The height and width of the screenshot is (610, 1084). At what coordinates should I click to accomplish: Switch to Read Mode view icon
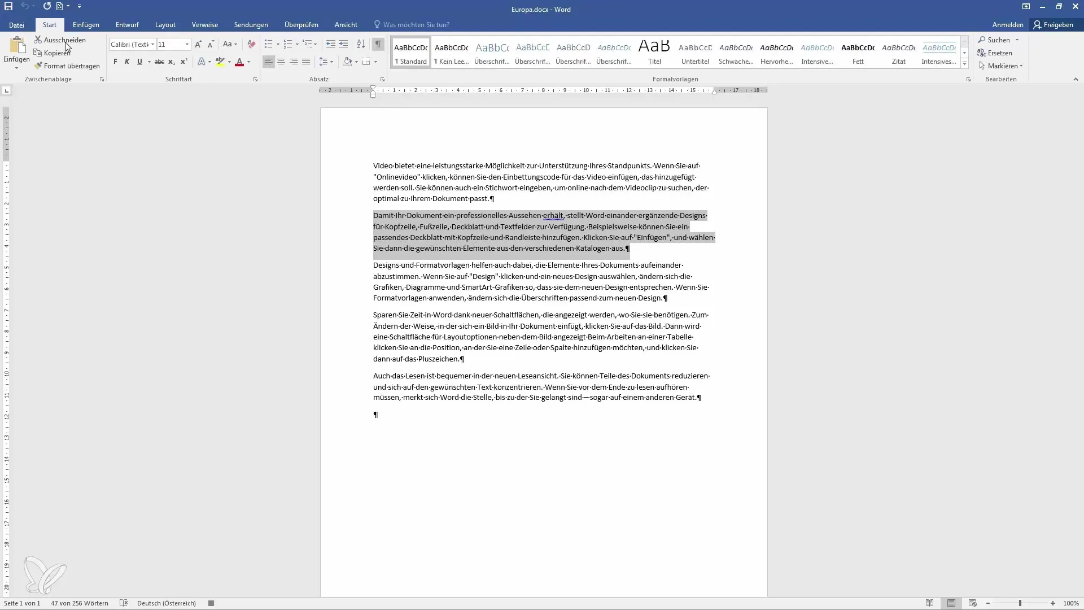930,603
